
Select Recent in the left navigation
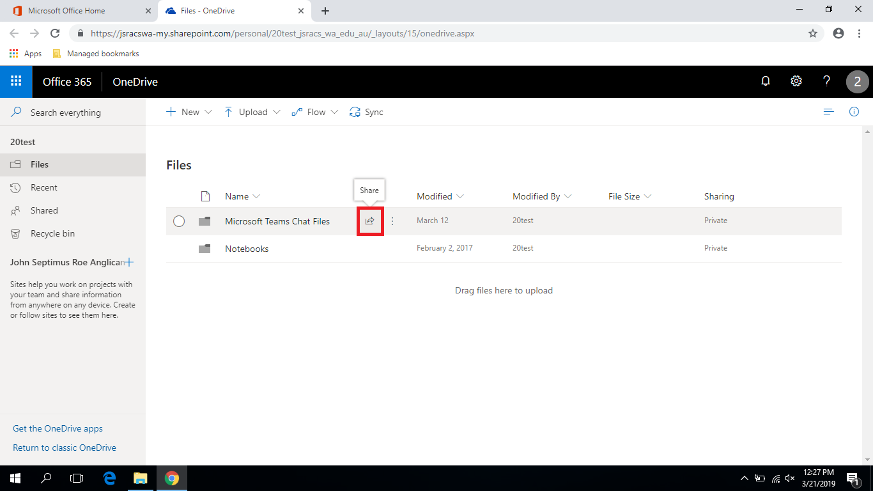[73, 187]
